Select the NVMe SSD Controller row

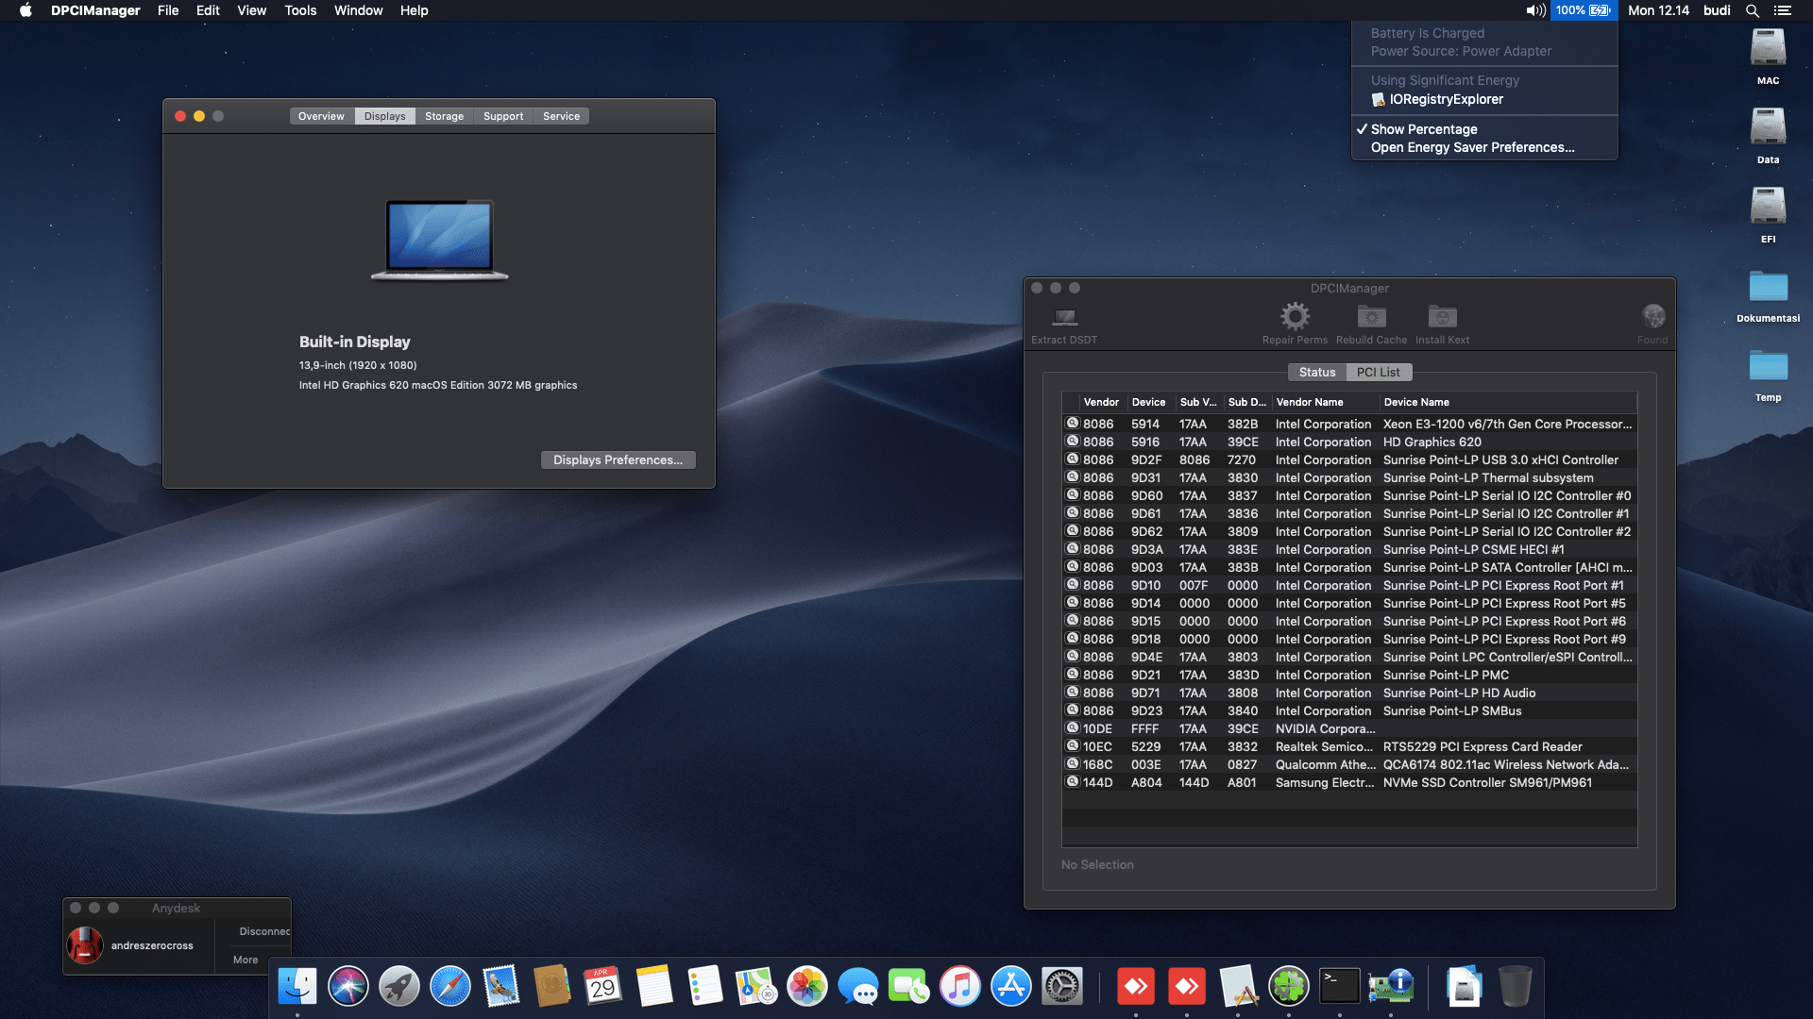tap(1487, 782)
